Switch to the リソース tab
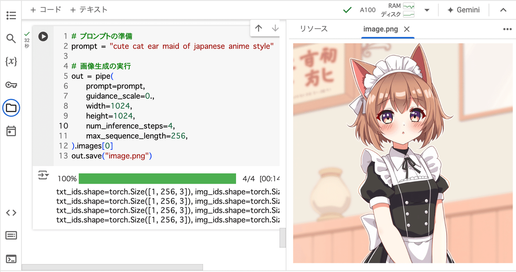 click(313, 29)
